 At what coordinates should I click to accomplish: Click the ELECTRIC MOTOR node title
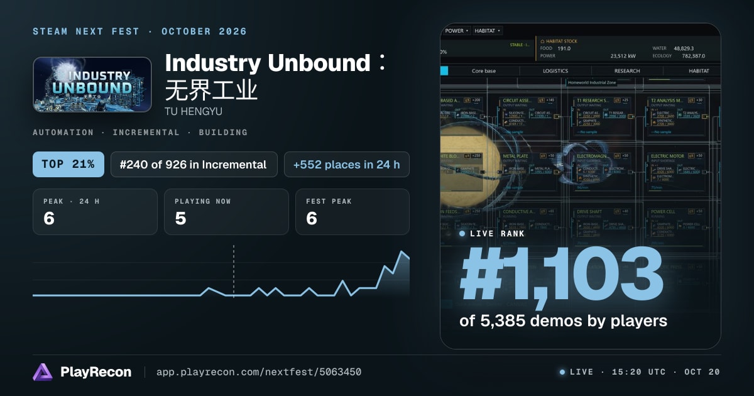point(667,156)
